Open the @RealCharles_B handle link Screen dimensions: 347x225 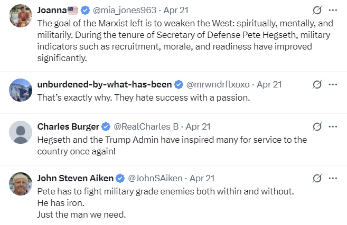tap(147, 126)
